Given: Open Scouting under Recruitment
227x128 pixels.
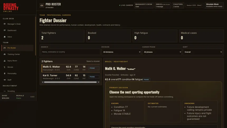Looking at the screenshot, I should click(x=17, y=91).
